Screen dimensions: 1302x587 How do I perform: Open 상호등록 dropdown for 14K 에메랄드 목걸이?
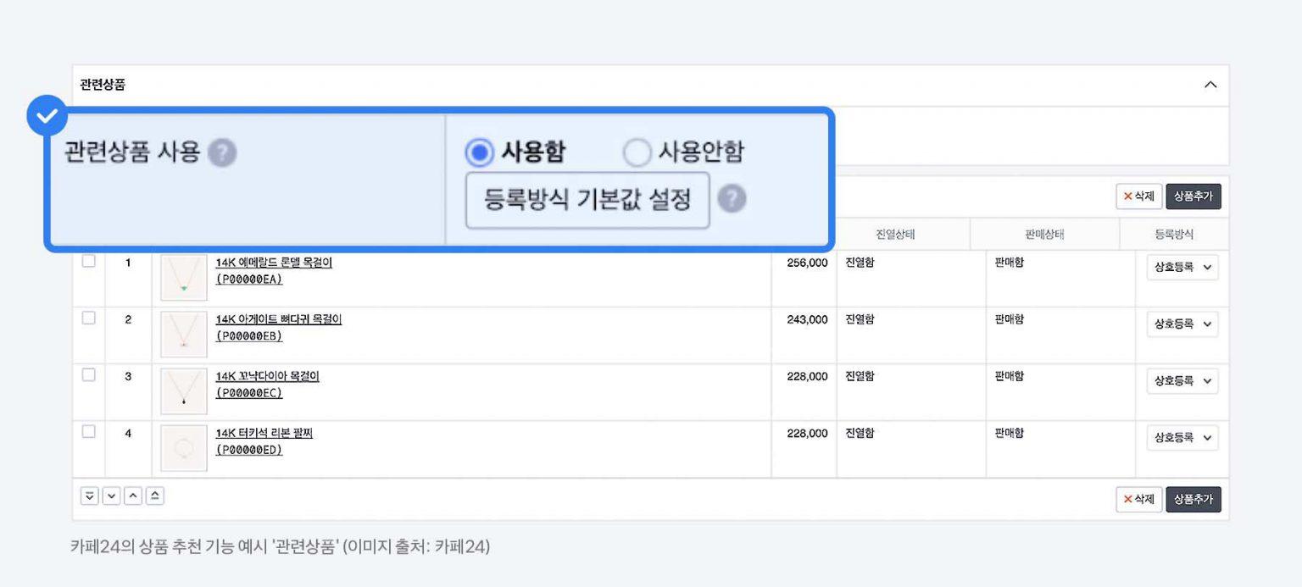coord(1182,268)
